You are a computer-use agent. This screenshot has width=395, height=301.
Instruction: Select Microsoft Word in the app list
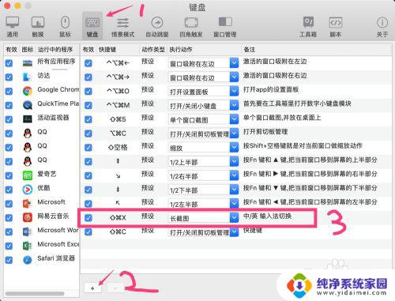pos(42,231)
